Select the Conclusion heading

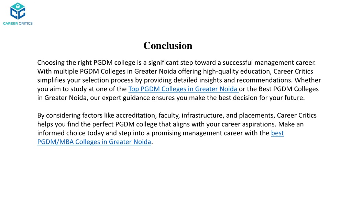click(x=168, y=46)
